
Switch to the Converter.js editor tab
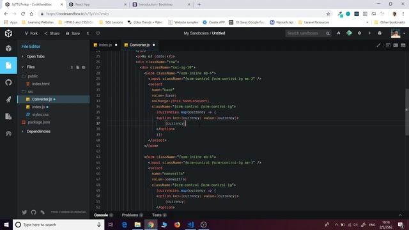140,45
